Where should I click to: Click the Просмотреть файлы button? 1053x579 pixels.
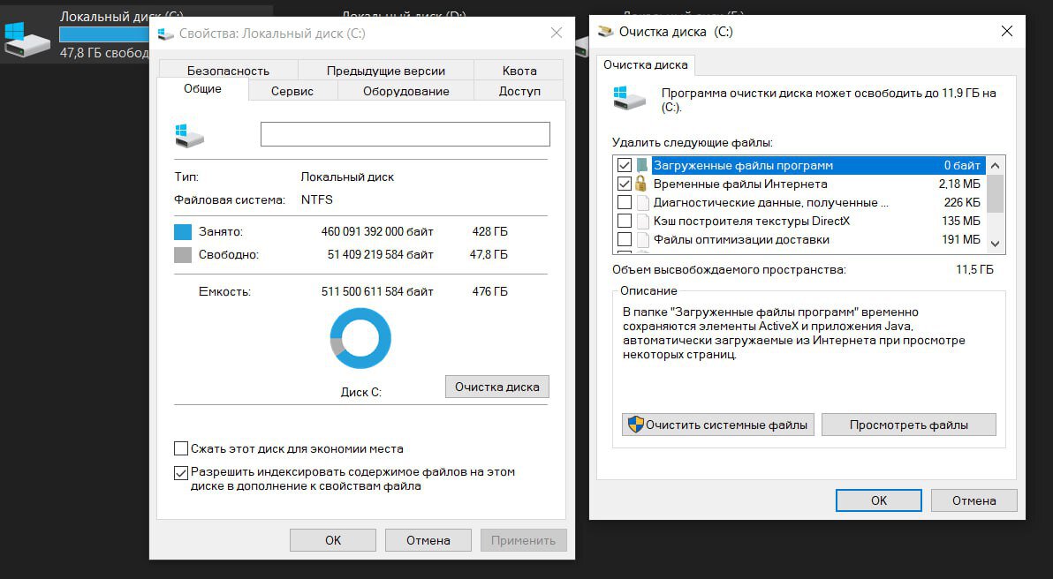tap(908, 425)
